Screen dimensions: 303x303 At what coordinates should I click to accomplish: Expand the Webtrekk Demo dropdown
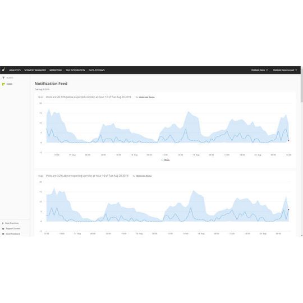(x=260, y=70)
